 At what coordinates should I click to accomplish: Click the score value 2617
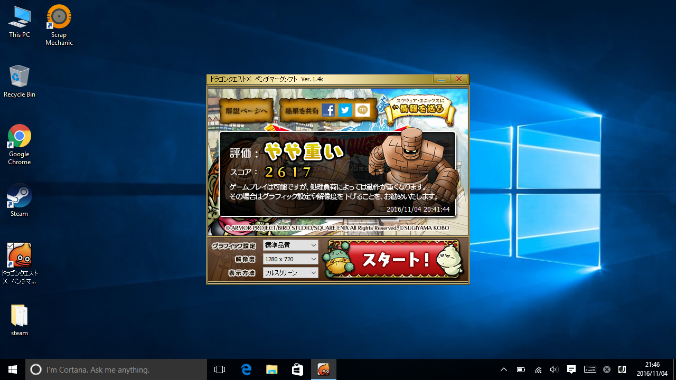288,172
